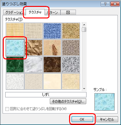Pick the dark brown marble texture

tap(52, 64)
